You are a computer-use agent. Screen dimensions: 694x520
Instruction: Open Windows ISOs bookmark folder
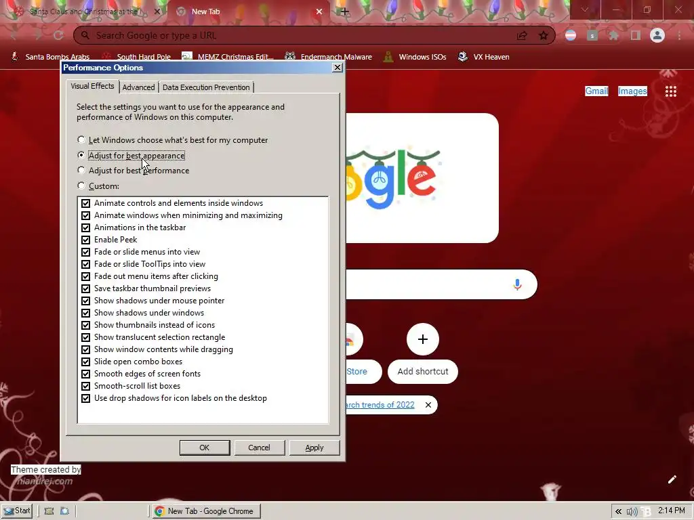(x=415, y=57)
